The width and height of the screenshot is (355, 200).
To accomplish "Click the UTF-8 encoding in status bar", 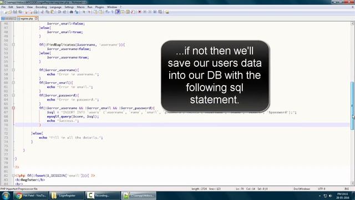I will 322,189.
